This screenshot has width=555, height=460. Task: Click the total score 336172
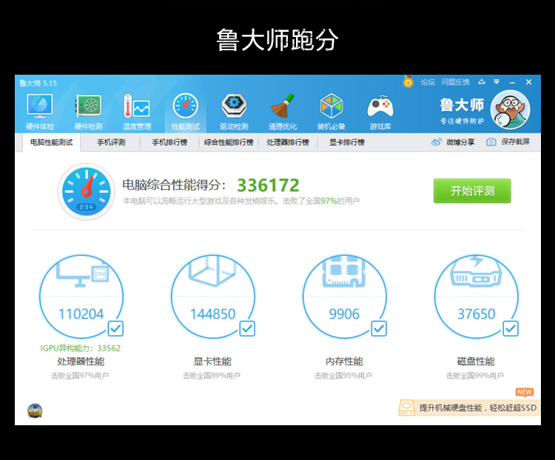tap(268, 185)
